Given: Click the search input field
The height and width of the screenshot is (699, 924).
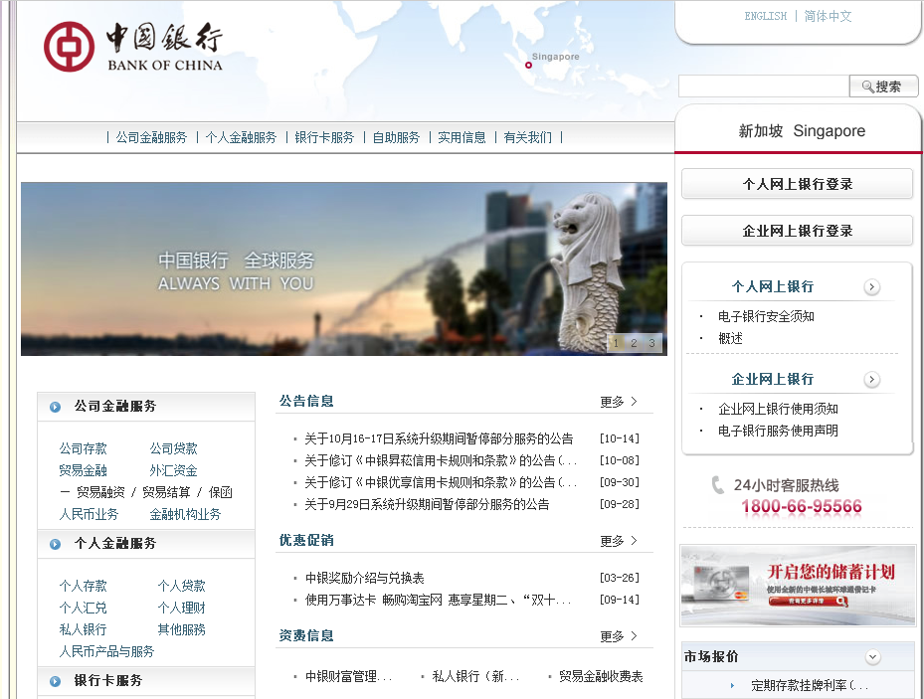Looking at the screenshot, I should tap(763, 87).
